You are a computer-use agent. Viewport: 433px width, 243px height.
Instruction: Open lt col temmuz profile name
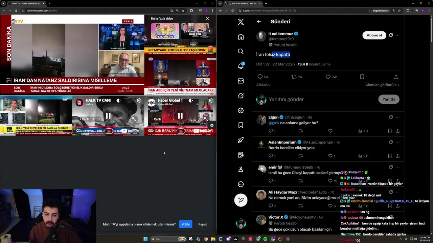click(x=280, y=34)
